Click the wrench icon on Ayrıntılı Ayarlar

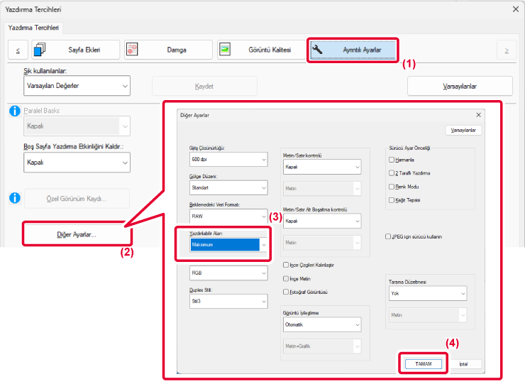pos(319,50)
